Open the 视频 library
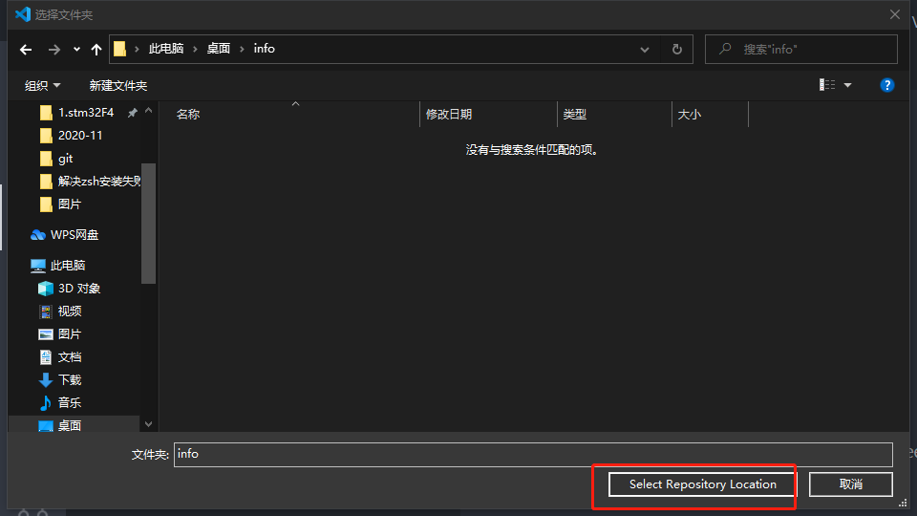This screenshot has height=516, width=917. [60, 312]
